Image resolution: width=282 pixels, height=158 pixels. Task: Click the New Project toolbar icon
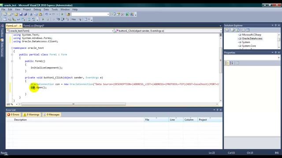(x=5, y=14)
